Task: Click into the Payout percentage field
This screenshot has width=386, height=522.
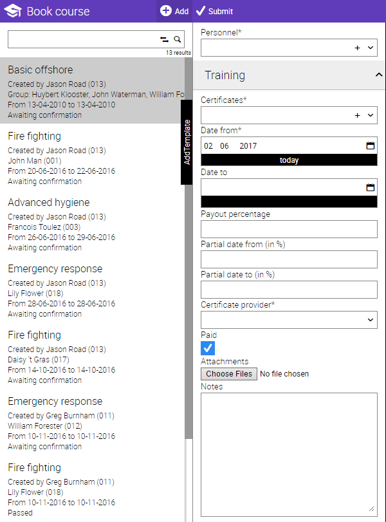Action: 289,229
